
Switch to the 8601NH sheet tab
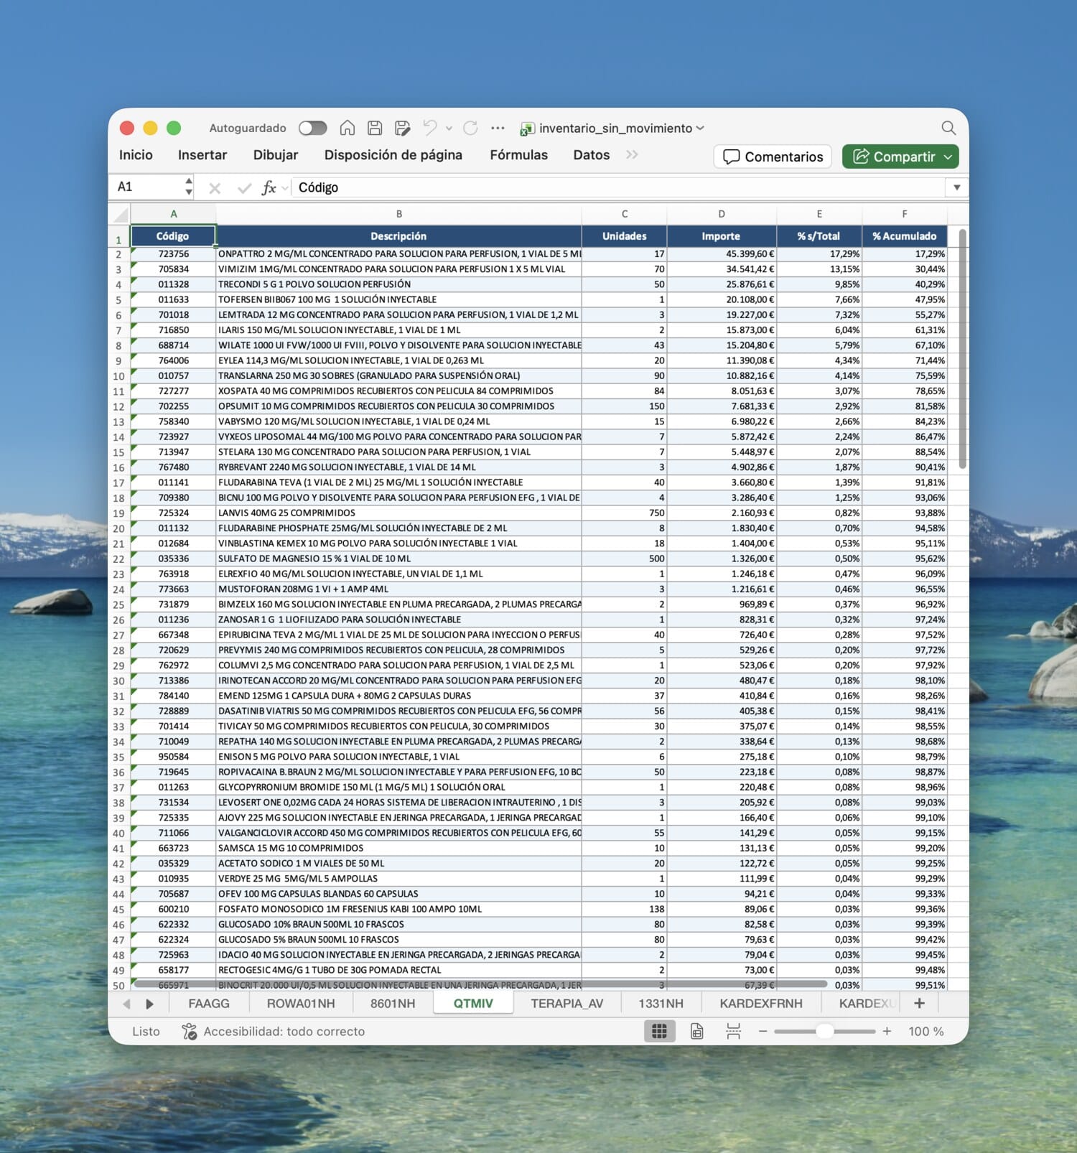393,1004
